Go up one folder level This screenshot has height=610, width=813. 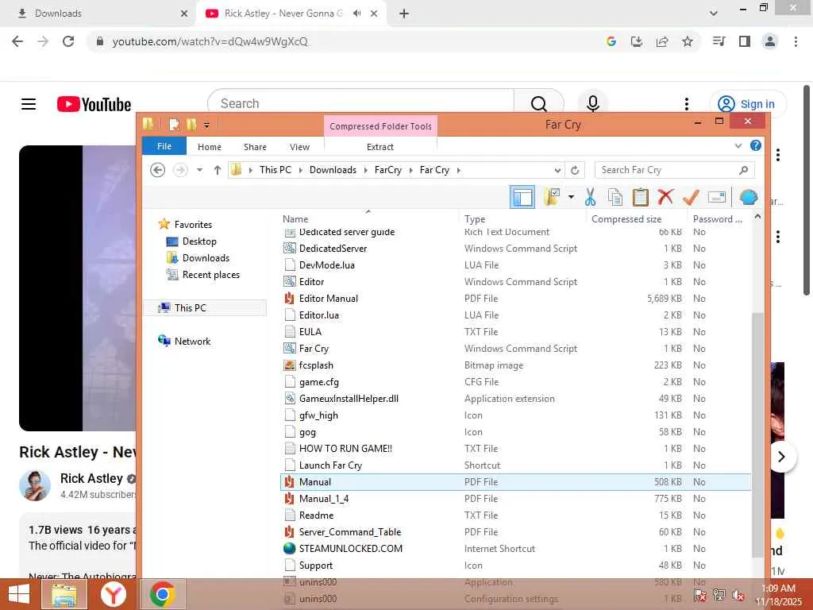[x=218, y=170]
